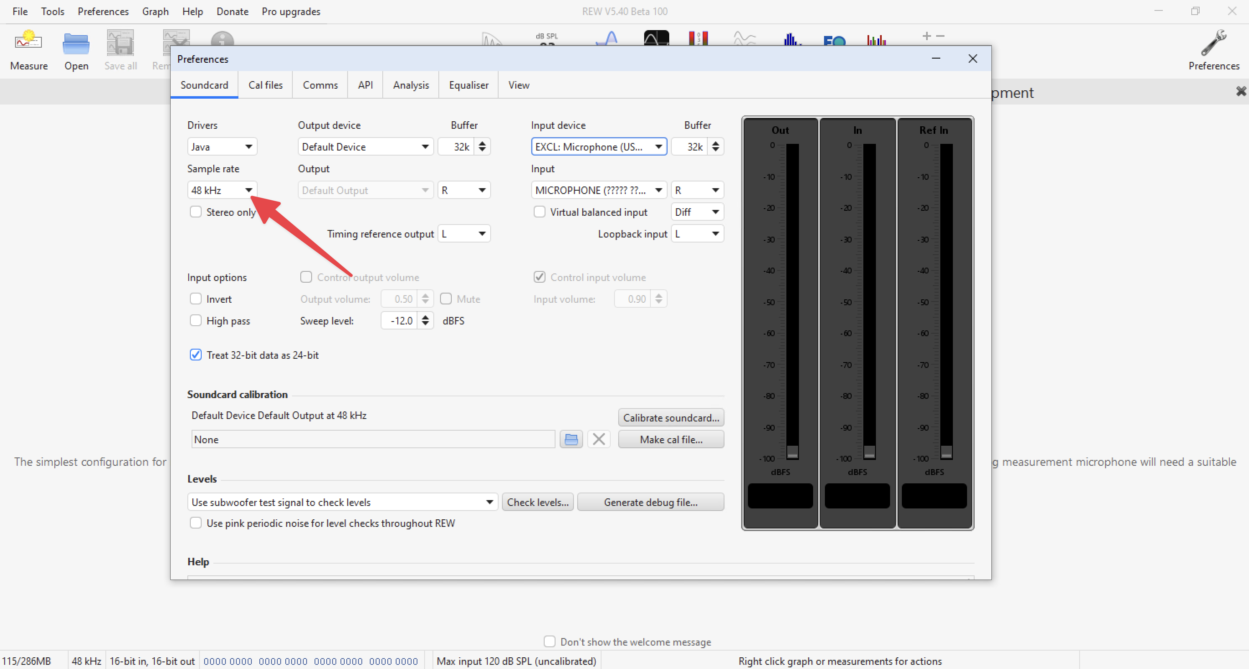The height and width of the screenshot is (669, 1249).
Task: Browse for soundcard calibration file
Action: (x=571, y=439)
